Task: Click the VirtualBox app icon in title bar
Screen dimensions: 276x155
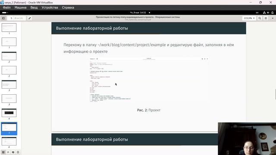Action: click(x=2, y=3)
